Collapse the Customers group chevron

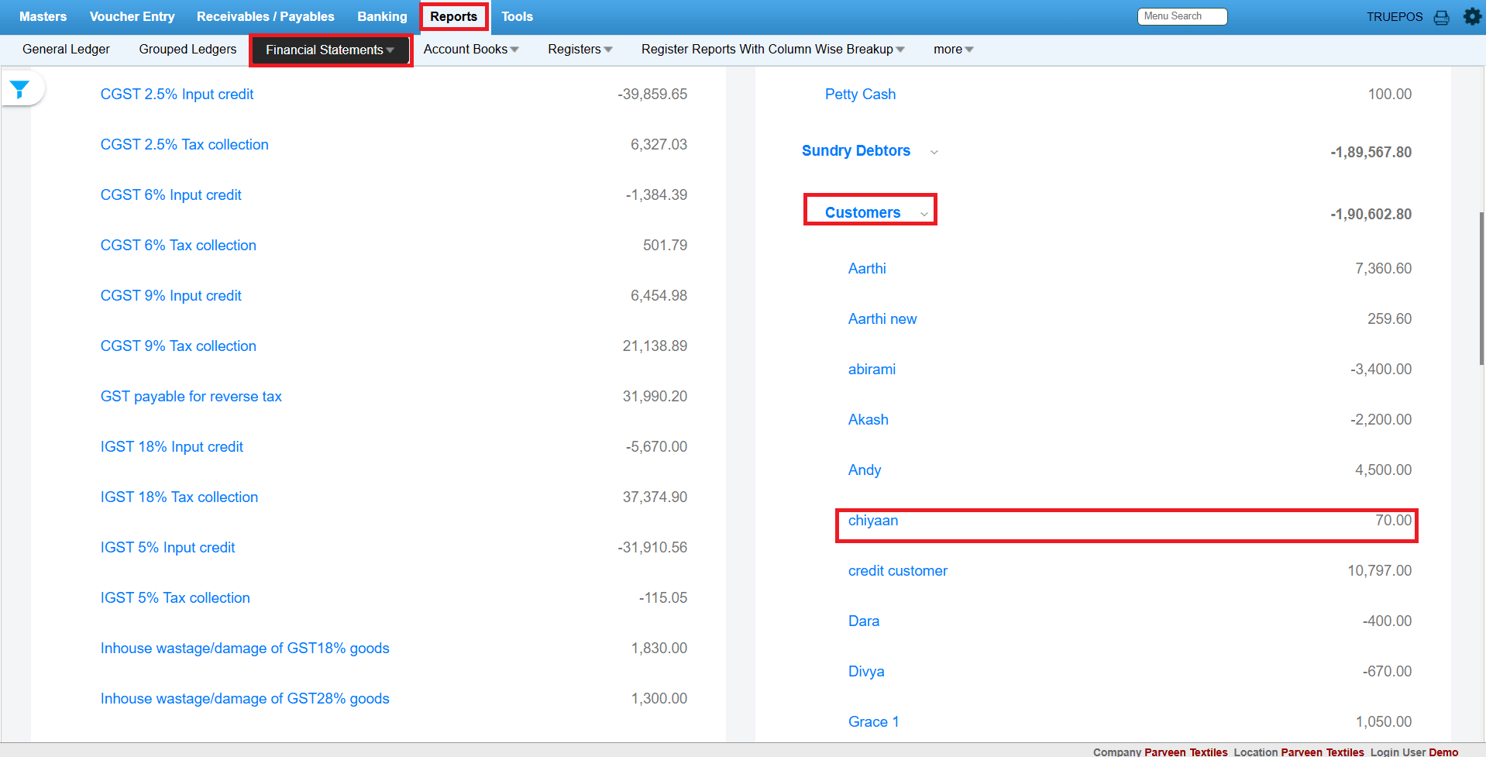[x=924, y=214]
